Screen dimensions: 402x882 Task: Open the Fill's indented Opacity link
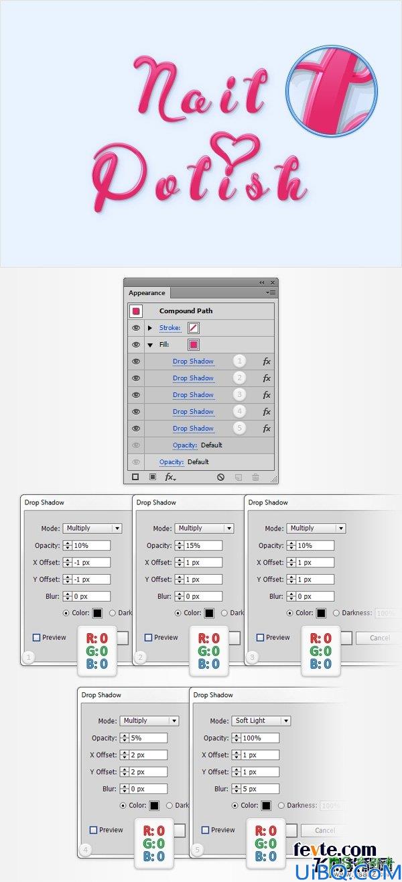[185, 445]
